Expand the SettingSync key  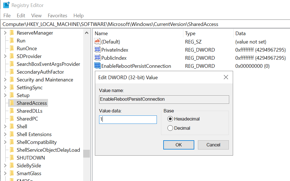(x=5, y=87)
